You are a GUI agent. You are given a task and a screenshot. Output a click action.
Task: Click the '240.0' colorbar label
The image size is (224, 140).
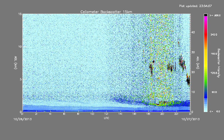click(x=214, y=34)
